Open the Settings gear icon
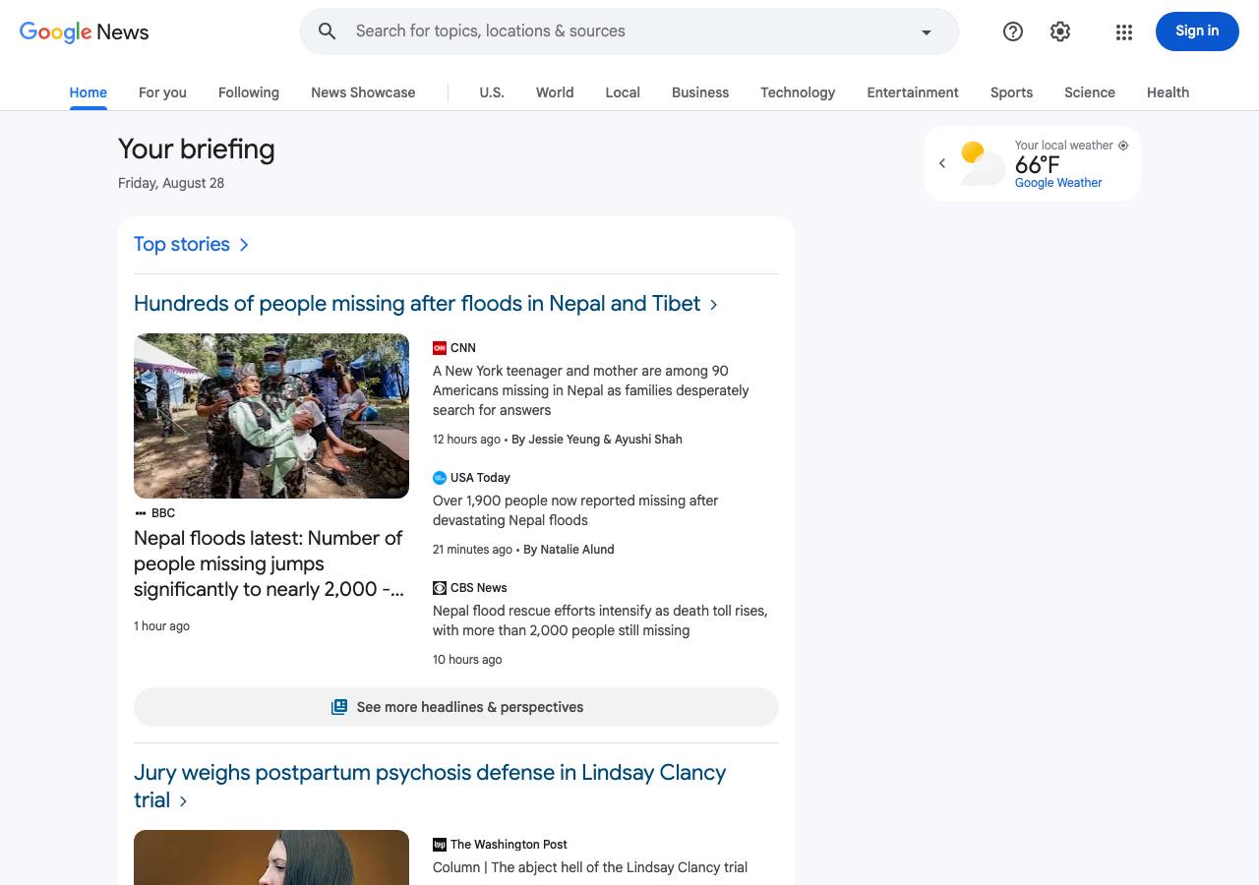 pyautogui.click(x=1060, y=31)
